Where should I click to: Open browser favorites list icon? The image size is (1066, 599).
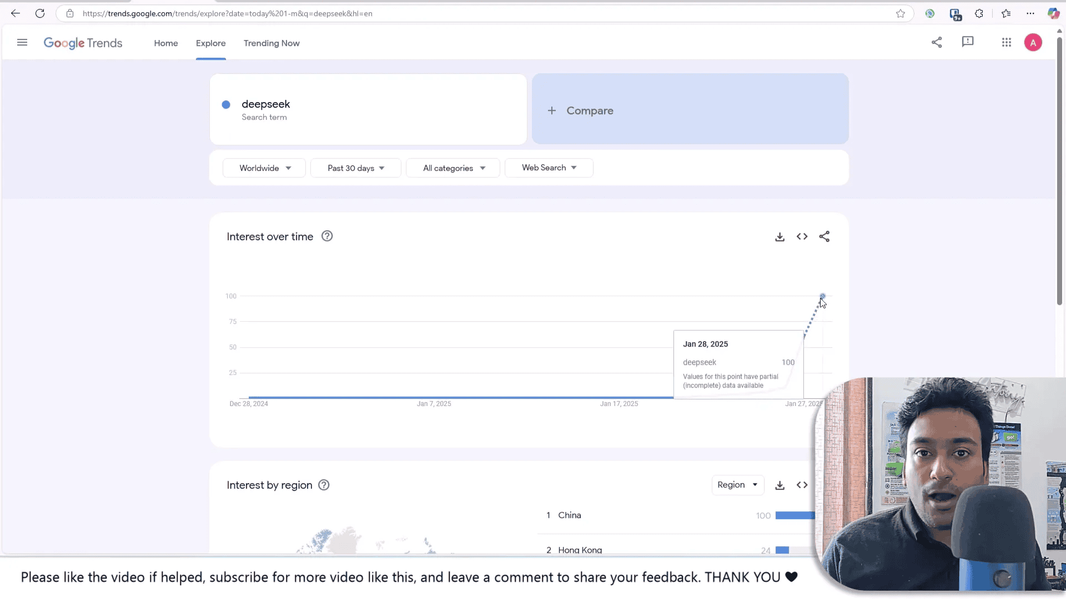pyautogui.click(x=1006, y=13)
